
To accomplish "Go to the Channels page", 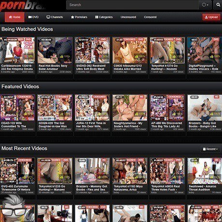I will [55, 17].
